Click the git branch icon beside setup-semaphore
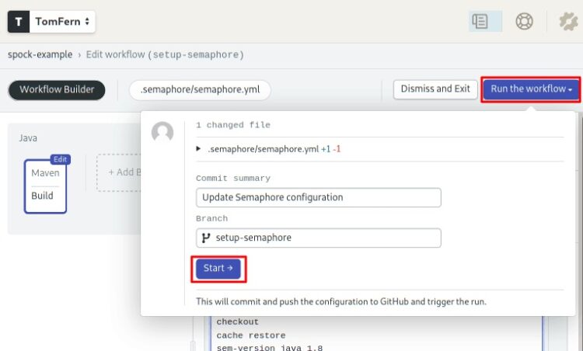Screen dimensions: 583x351 (x=206, y=238)
